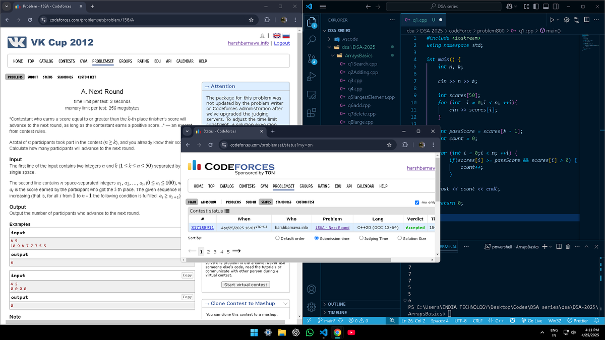Open CONTESTS in the Status window navigation
The width and height of the screenshot is (605, 340).
coord(247,186)
